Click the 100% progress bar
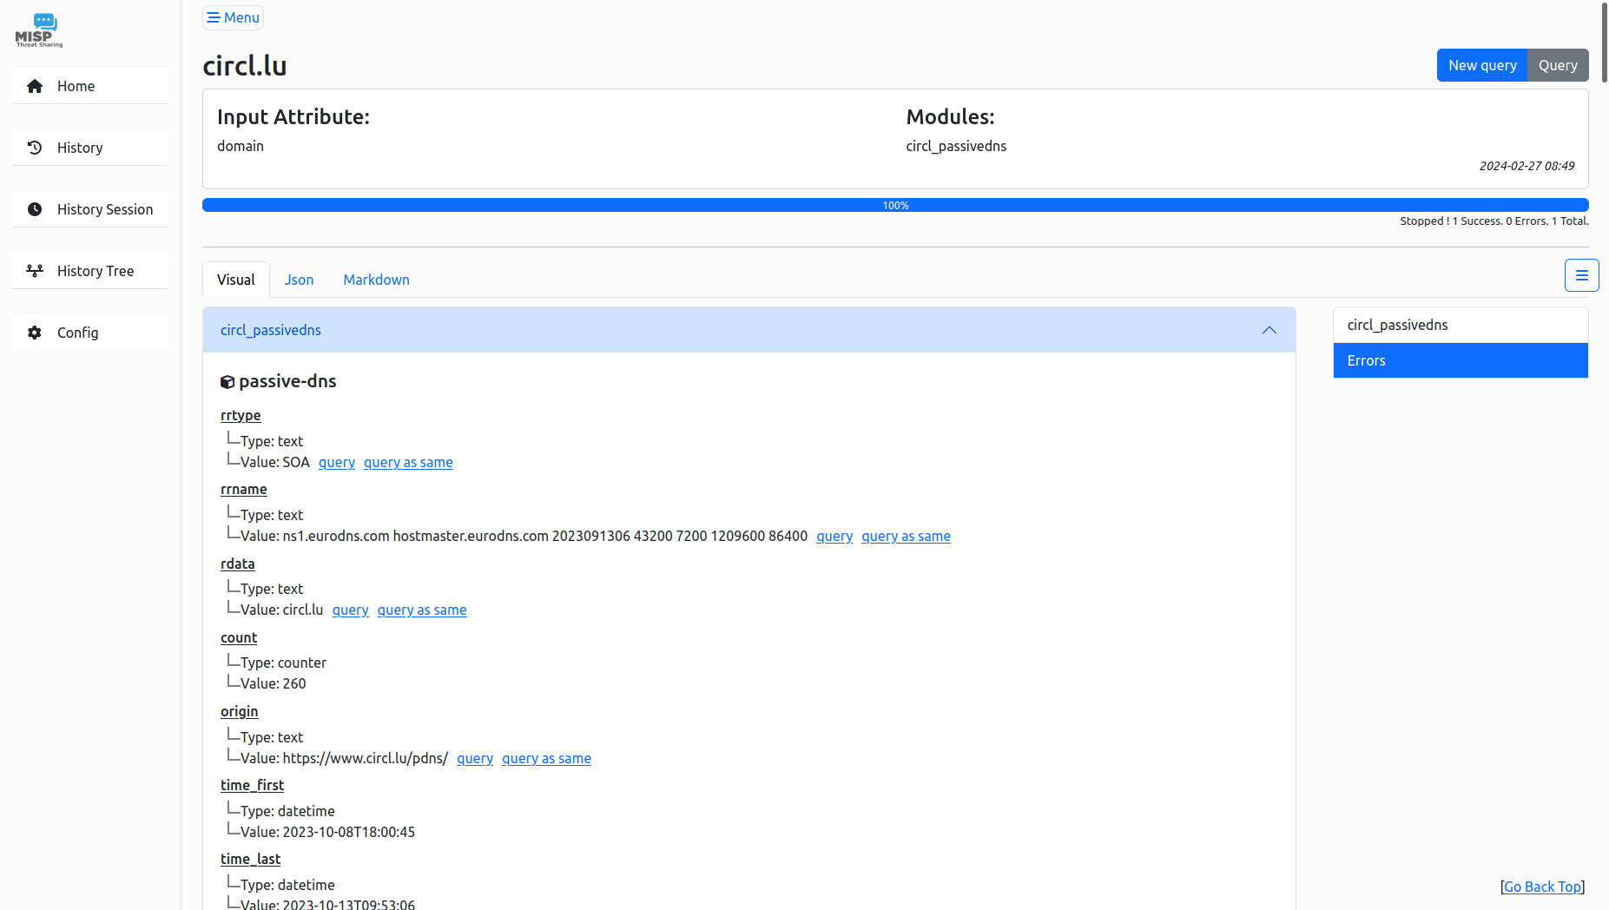Screen dimensions: 1609x910 point(895,206)
